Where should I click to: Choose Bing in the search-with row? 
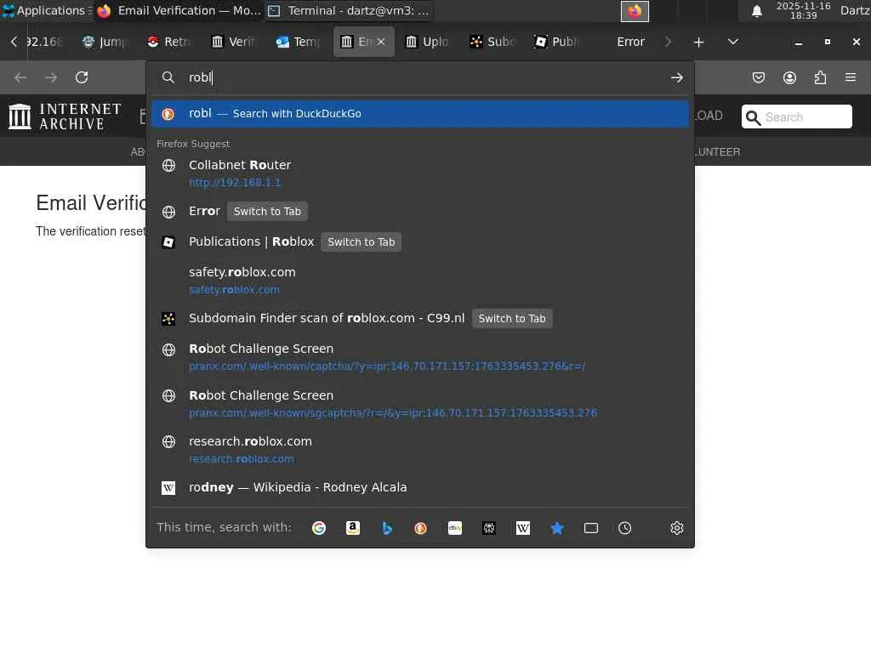(387, 528)
